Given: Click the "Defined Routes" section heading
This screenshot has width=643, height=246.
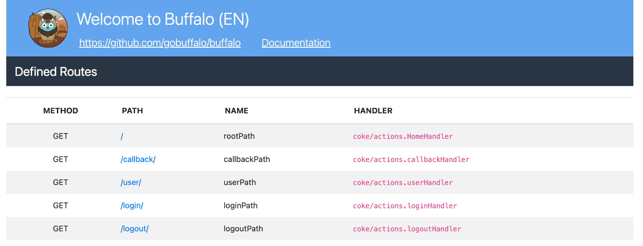Looking at the screenshot, I should pyautogui.click(x=56, y=72).
